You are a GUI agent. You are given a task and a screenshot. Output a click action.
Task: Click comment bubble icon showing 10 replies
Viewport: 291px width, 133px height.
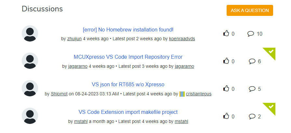tap(250, 33)
